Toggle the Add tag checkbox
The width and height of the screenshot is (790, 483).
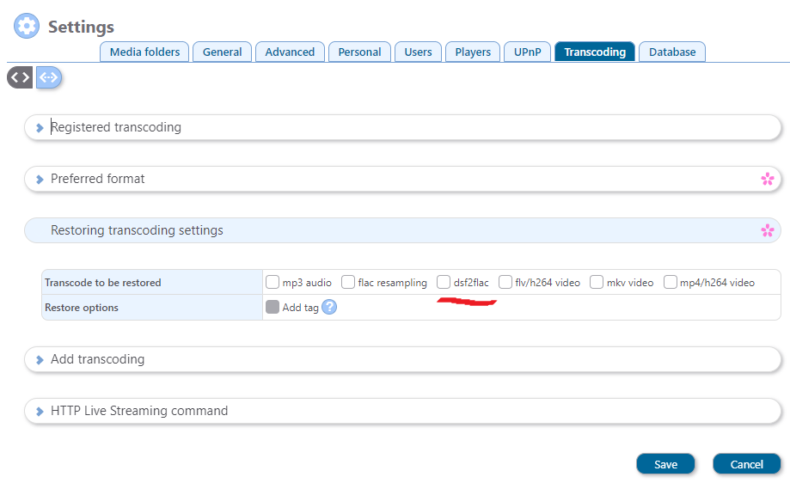coord(272,307)
